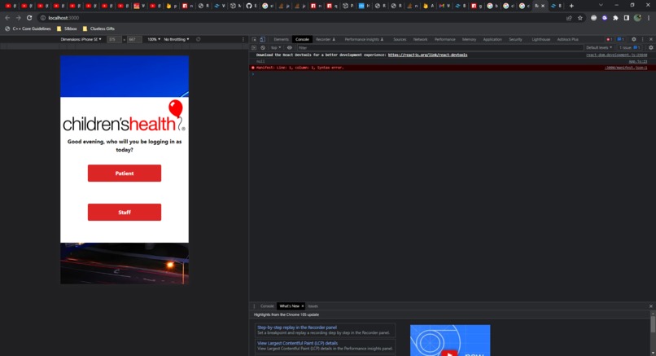Open DevTools customize three-dot menu
Viewport: 656px width, 356px height.
click(x=643, y=39)
